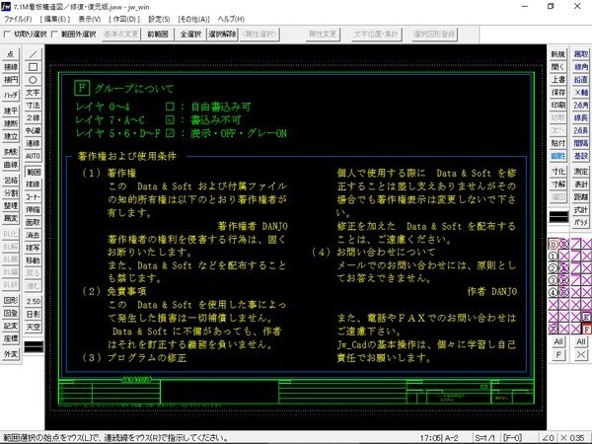Open right toolbar line attribute swatch
The height and width of the screenshot is (444, 592).
click(x=558, y=217)
